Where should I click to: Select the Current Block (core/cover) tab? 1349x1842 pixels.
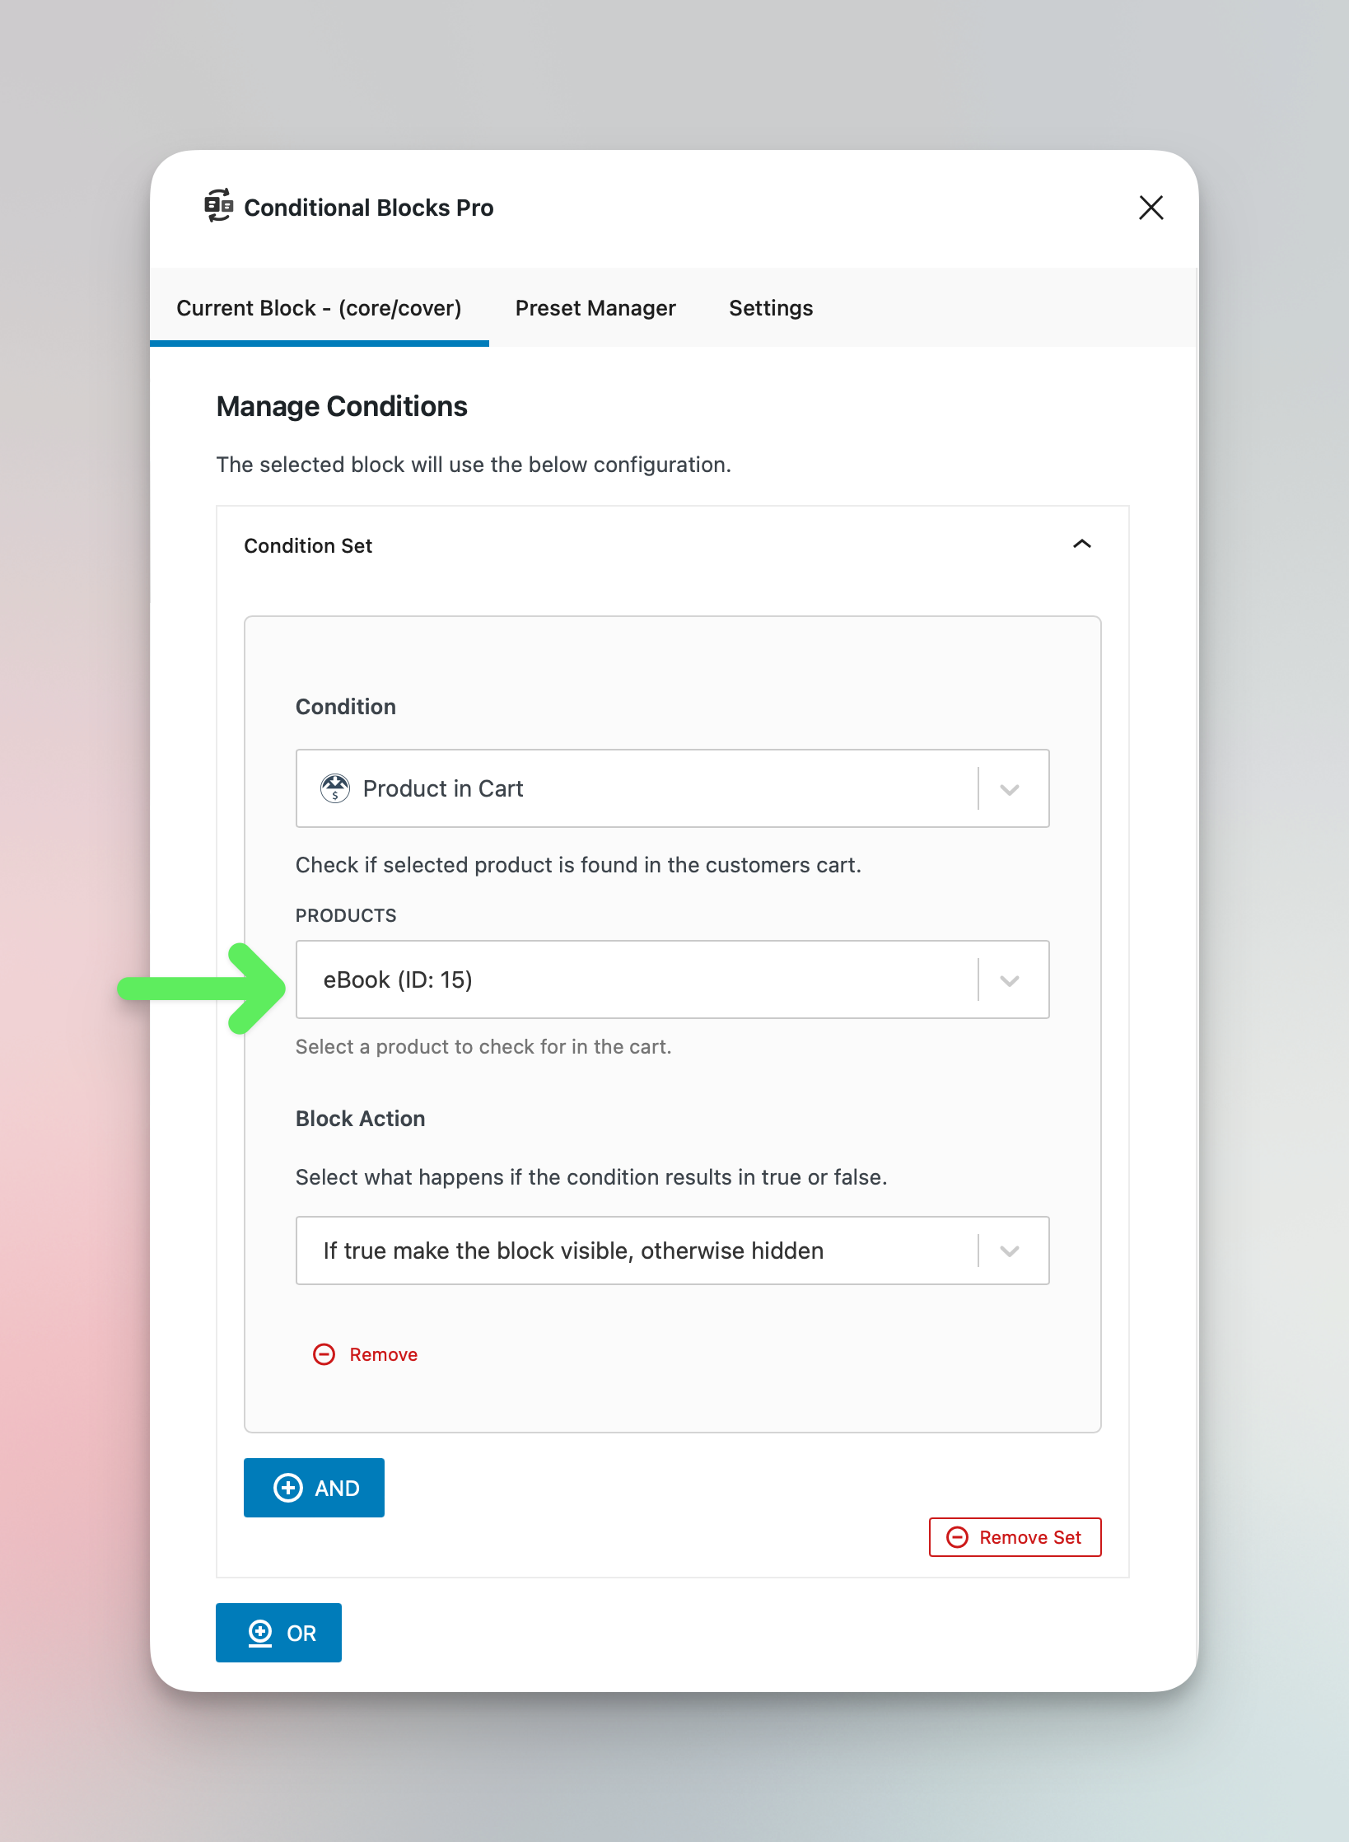pos(319,307)
